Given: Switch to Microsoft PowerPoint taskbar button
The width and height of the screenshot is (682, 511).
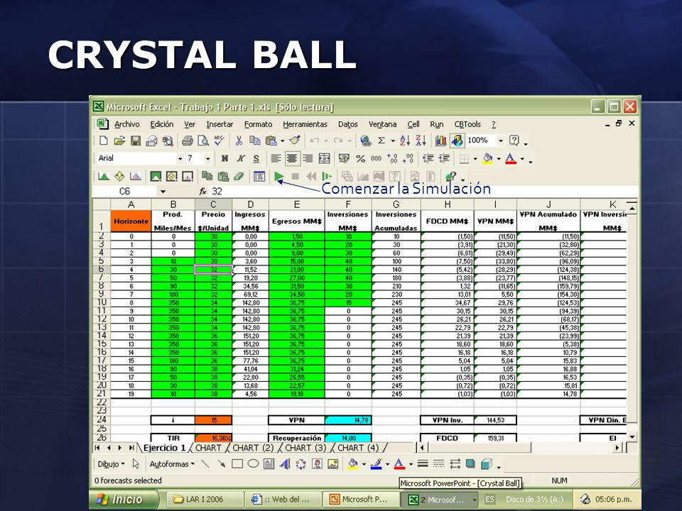Looking at the screenshot, I should click(360, 499).
